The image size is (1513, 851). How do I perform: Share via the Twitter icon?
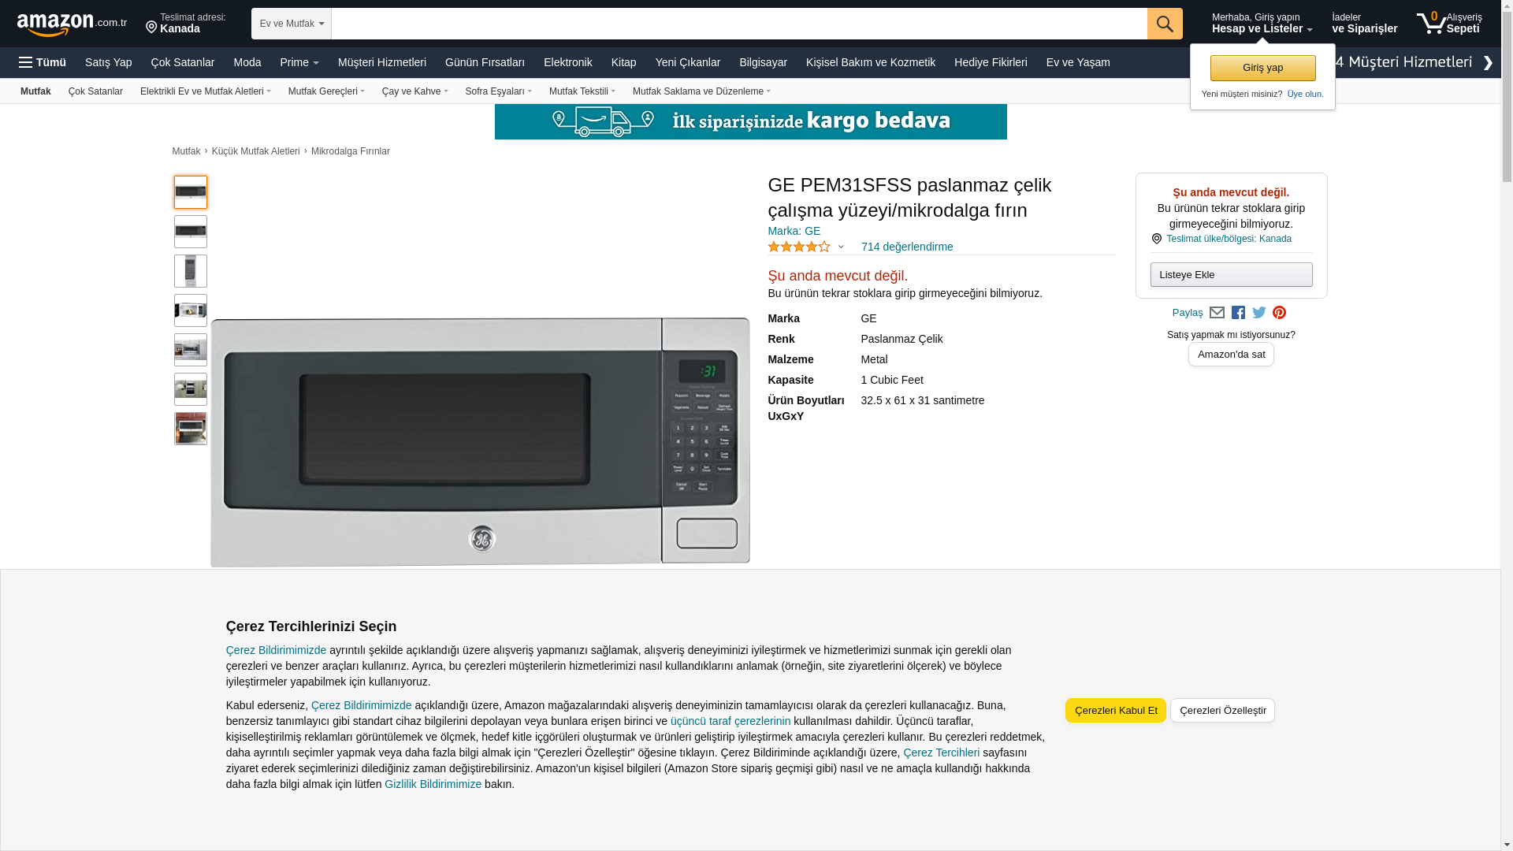pos(1258,313)
